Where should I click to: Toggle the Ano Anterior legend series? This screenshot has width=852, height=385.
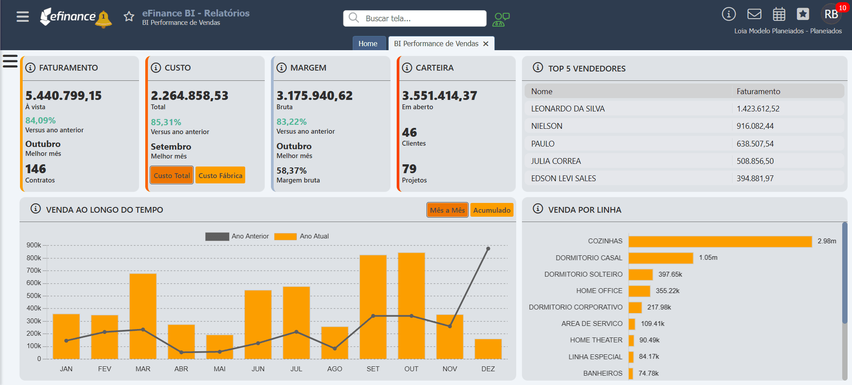pyautogui.click(x=237, y=236)
